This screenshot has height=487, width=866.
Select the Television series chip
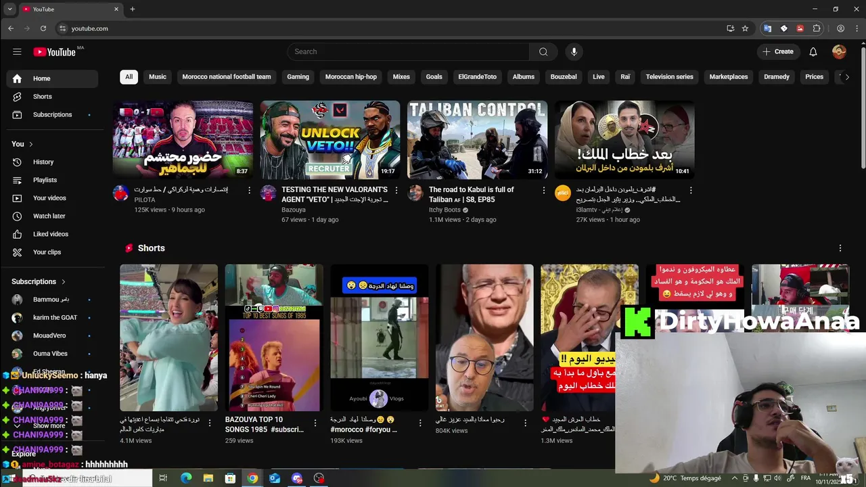[x=669, y=76]
